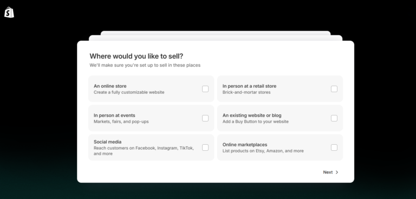Click Create a fully customizable website description

129,92
